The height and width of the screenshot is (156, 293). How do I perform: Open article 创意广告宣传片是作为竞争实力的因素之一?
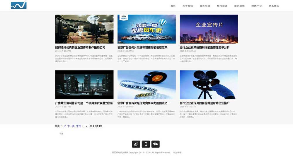tap(144, 103)
